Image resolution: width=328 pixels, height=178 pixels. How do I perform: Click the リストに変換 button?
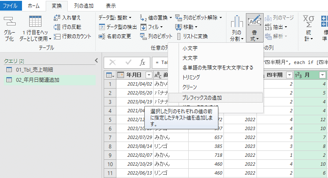coord(192,36)
